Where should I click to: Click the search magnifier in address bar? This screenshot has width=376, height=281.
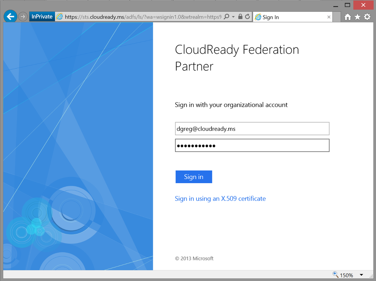(x=226, y=17)
